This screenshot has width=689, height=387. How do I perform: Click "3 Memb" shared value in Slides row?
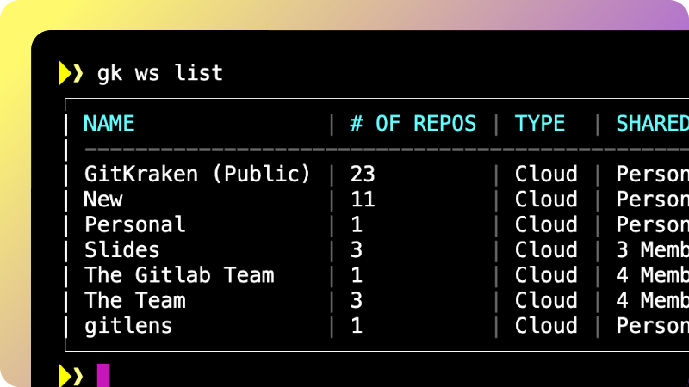pyautogui.click(x=652, y=250)
